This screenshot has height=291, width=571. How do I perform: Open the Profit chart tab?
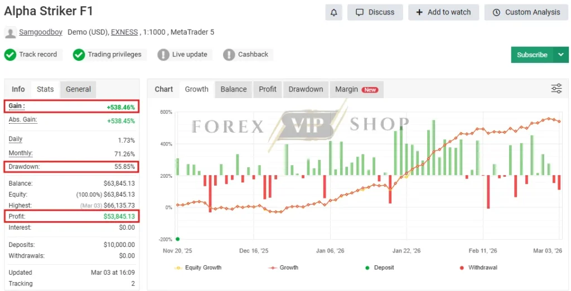[x=268, y=89]
